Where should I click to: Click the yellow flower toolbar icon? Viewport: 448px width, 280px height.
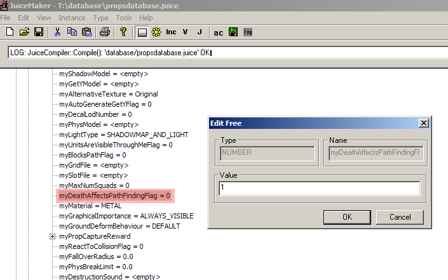coord(156,32)
